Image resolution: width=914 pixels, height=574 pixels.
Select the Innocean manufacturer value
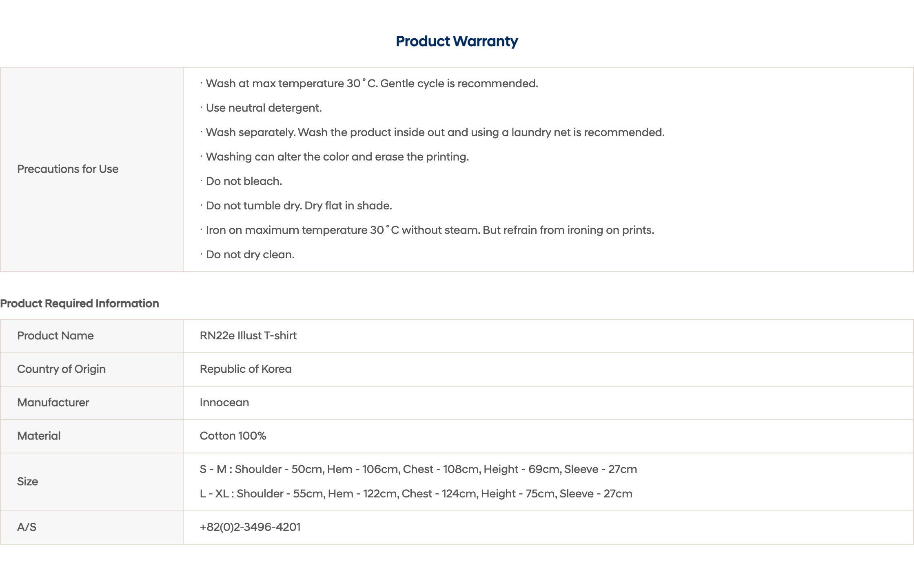click(224, 402)
